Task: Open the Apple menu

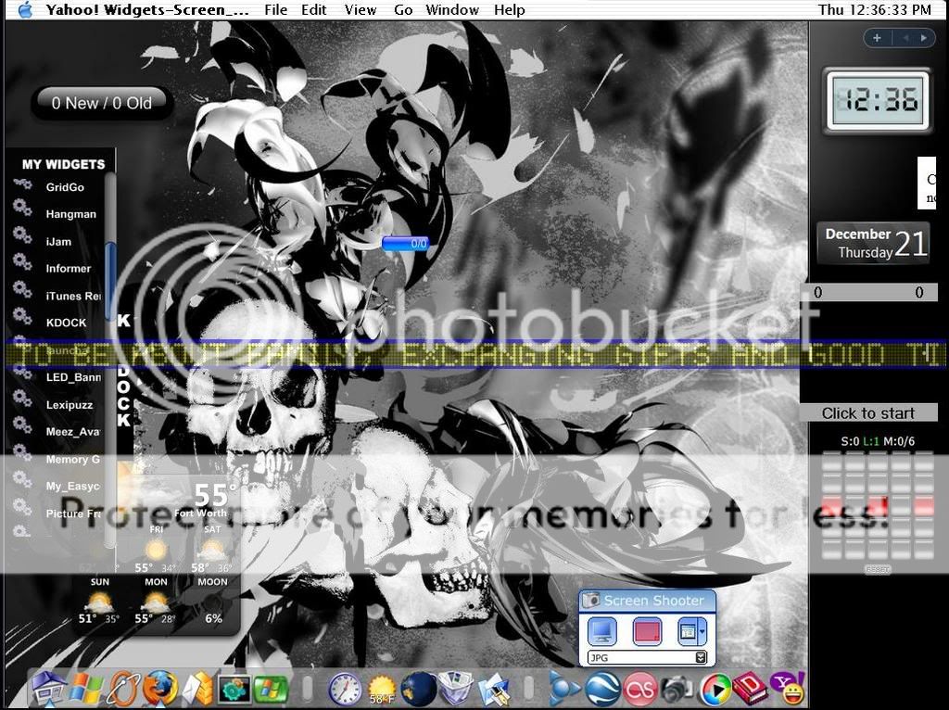Action: point(25,10)
